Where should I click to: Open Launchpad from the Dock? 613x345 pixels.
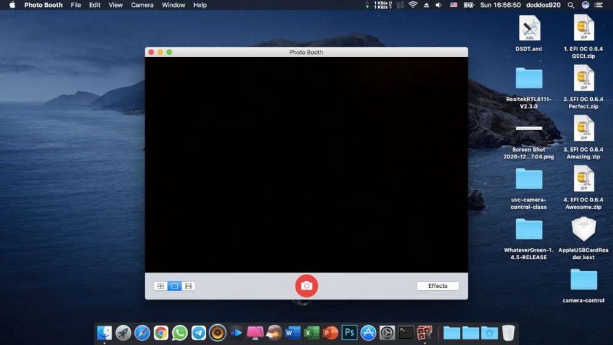tap(123, 333)
